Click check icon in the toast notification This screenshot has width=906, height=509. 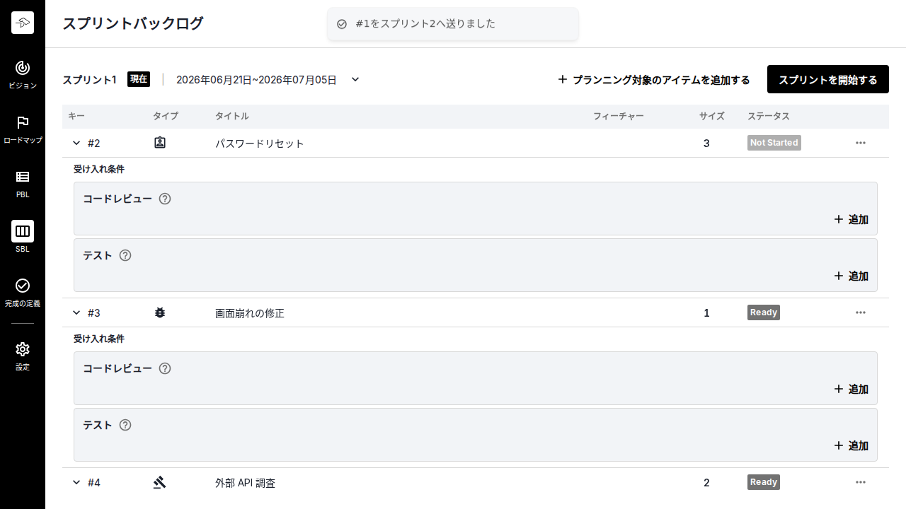[342, 24]
